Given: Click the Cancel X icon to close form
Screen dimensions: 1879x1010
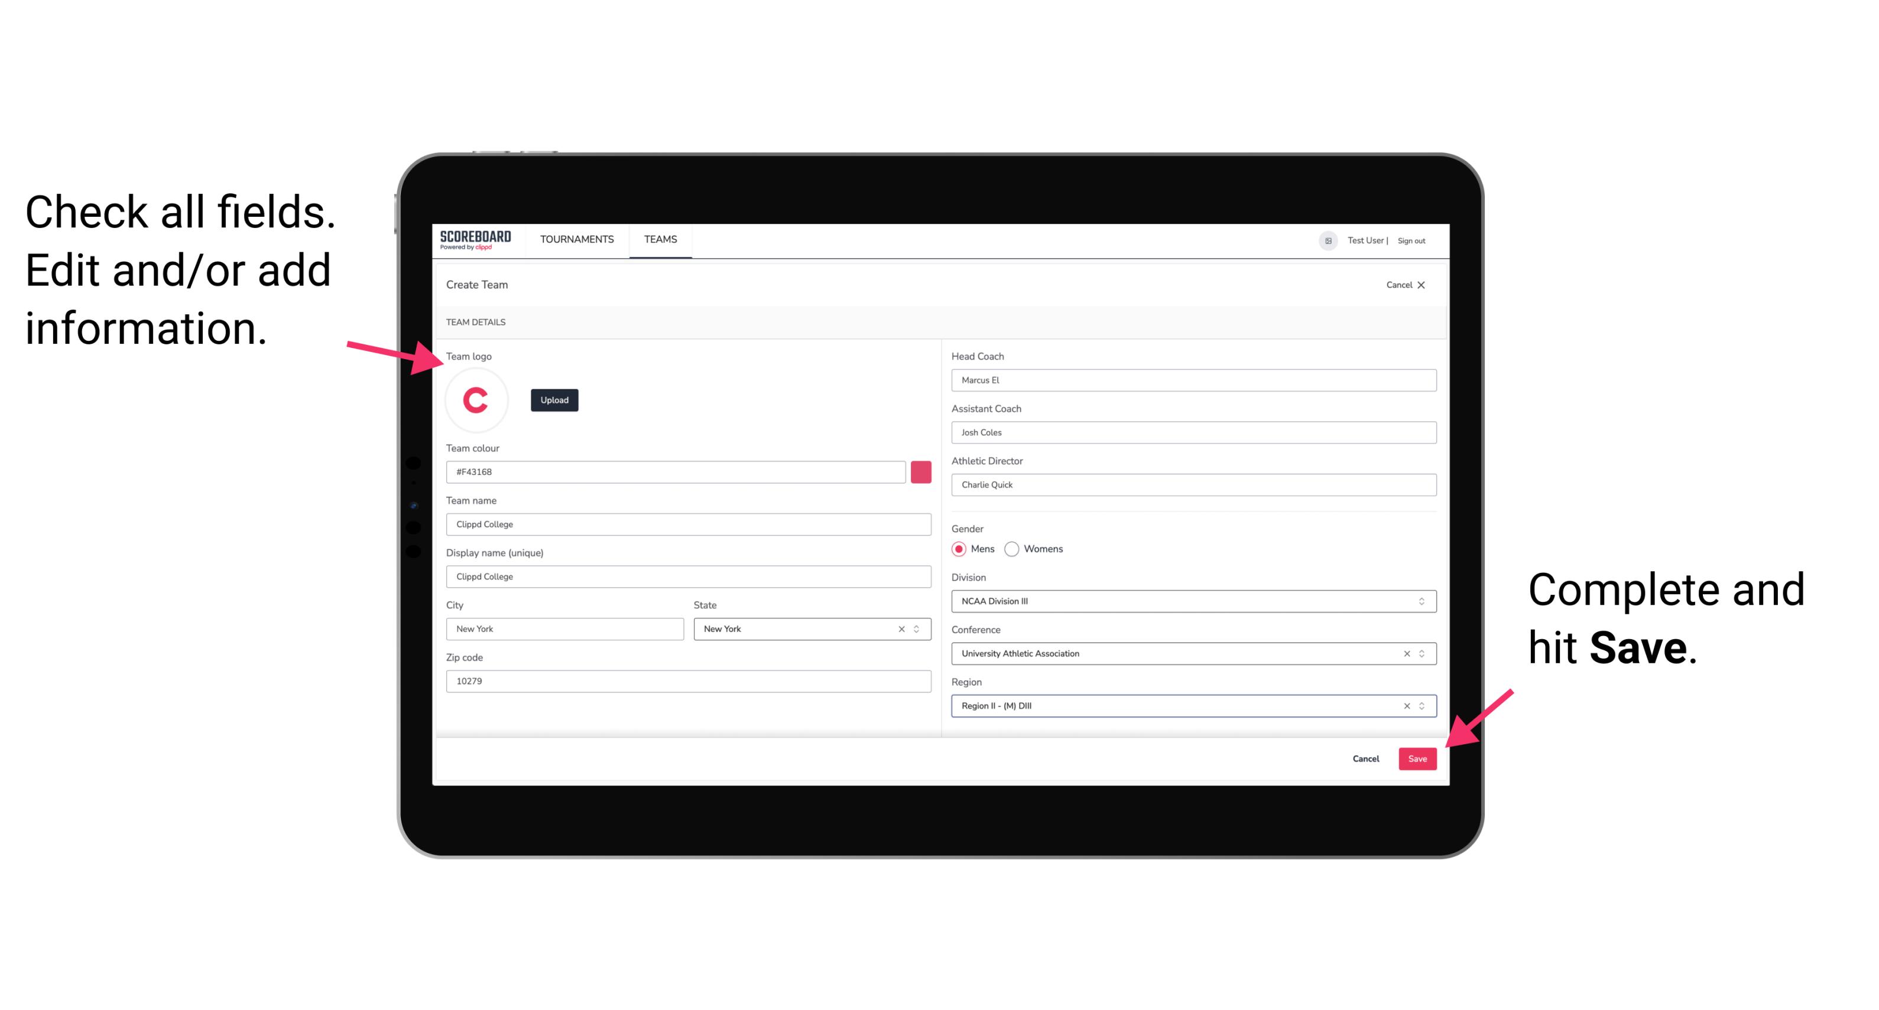Looking at the screenshot, I should click(x=1422, y=285).
